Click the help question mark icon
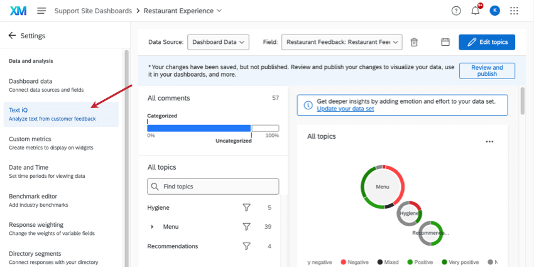Viewport: 534px width, 267px height. point(456,11)
